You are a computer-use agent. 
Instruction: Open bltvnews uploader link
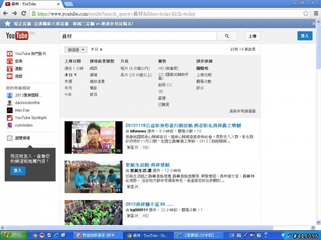pos(138,131)
